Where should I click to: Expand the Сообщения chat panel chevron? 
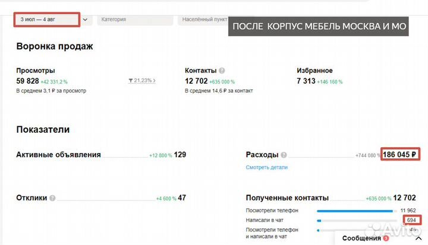coord(418,238)
